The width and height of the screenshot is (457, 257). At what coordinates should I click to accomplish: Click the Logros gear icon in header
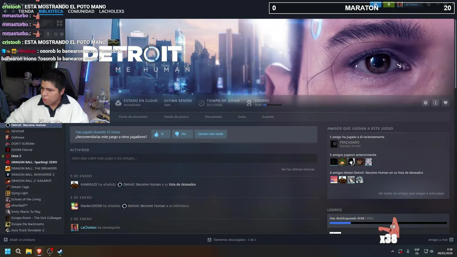pyautogui.click(x=249, y=103)
